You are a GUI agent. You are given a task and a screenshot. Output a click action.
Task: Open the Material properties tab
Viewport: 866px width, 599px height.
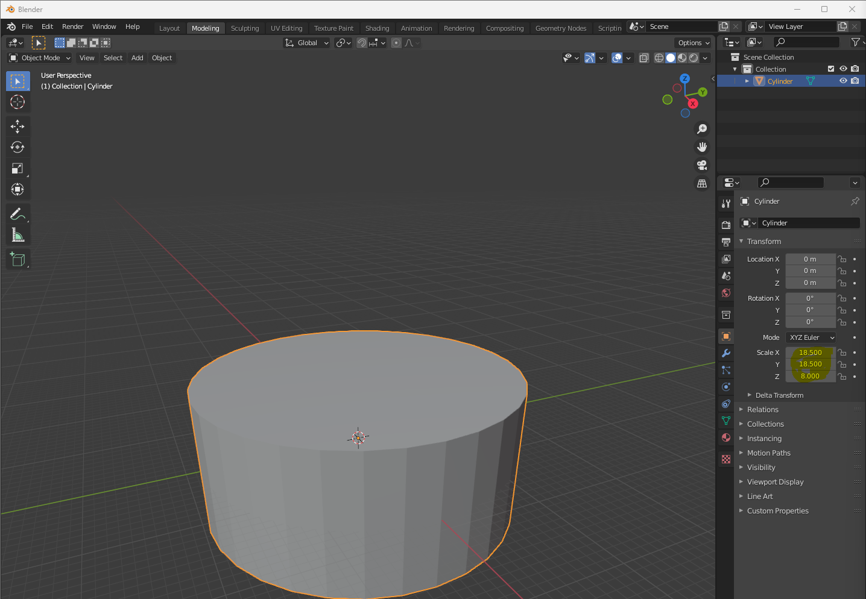[x=726, y=437]
